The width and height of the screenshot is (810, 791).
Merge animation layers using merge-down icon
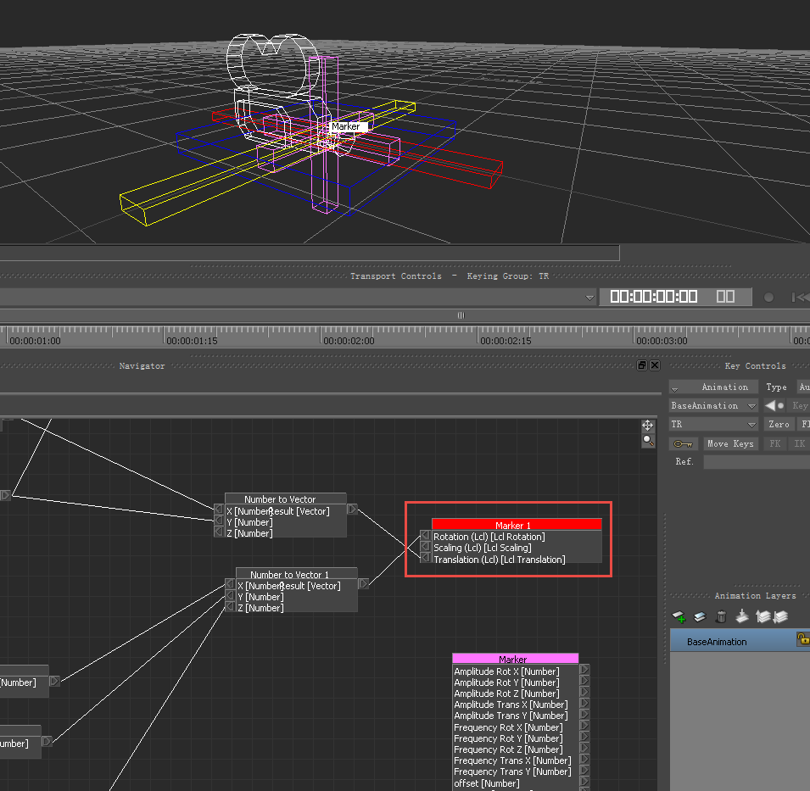click(x=741, y=616)
